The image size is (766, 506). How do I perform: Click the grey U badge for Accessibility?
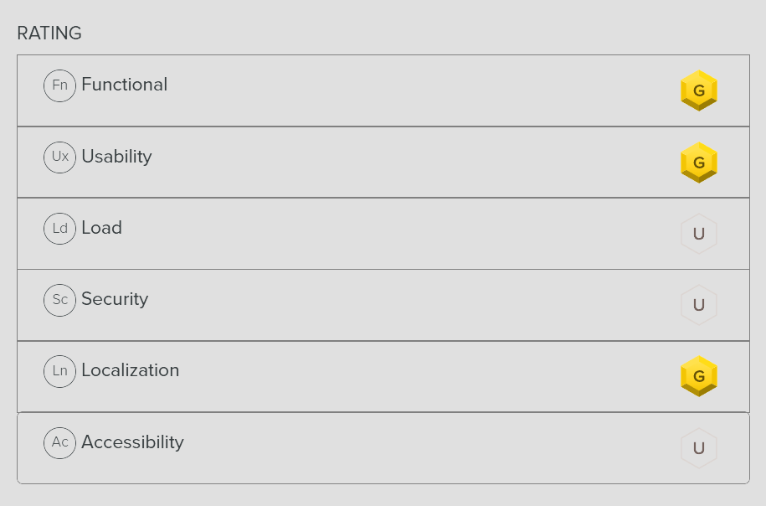pyautogui.click(x=699, y=448)
